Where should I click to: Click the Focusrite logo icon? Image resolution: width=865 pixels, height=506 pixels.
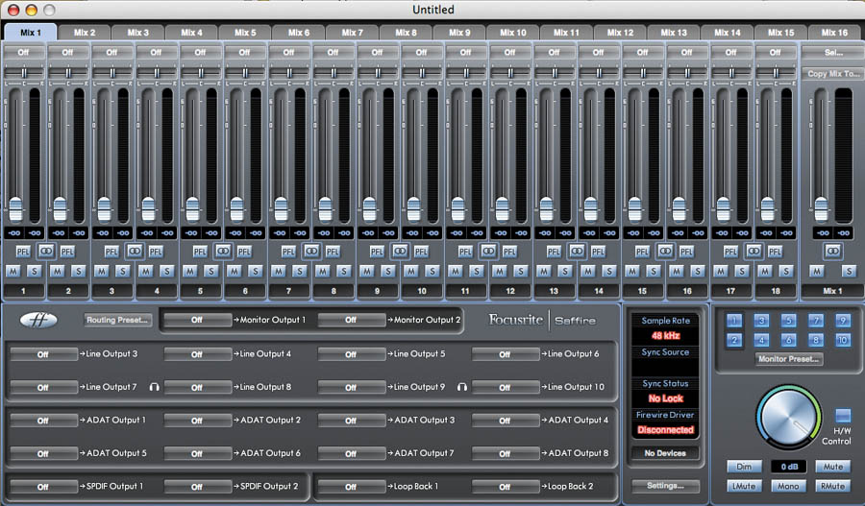point(37,320)
